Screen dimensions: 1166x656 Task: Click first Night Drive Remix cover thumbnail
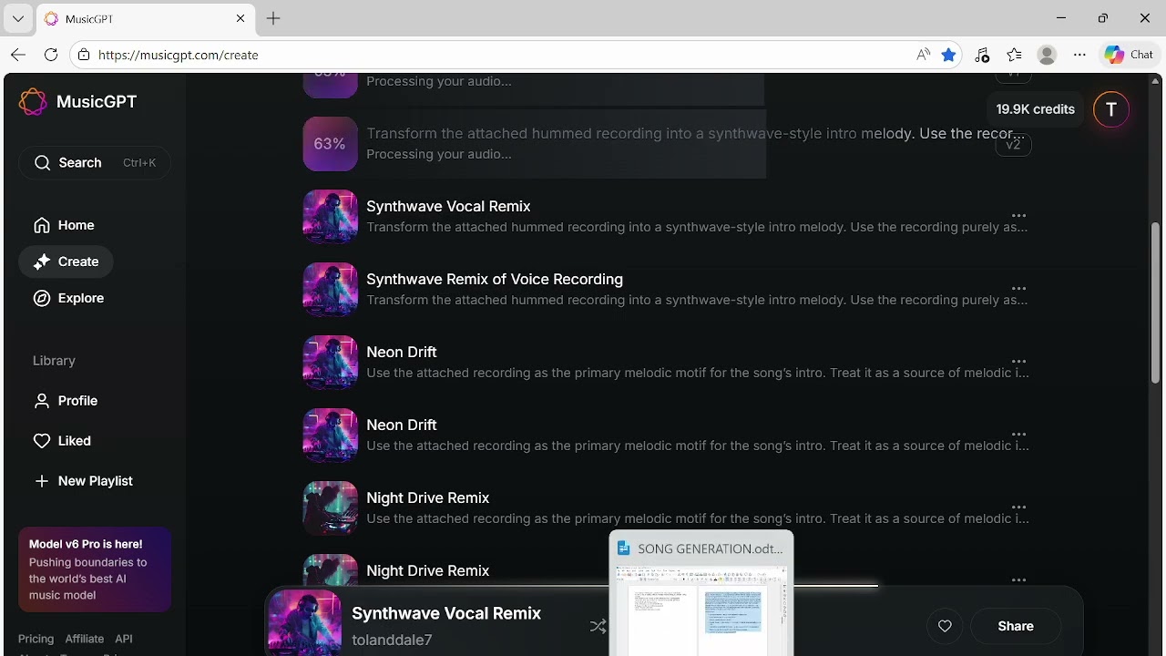330,508
